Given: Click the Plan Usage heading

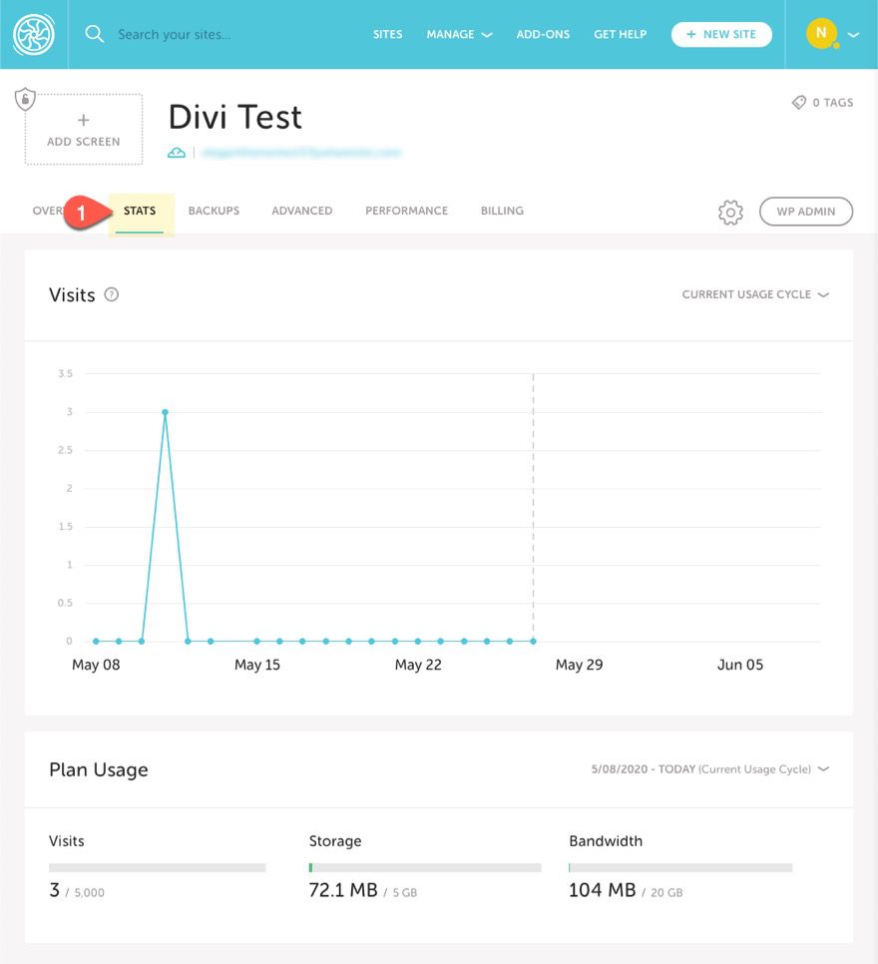Looking at the screenshot, I should [x=99, y=769].
